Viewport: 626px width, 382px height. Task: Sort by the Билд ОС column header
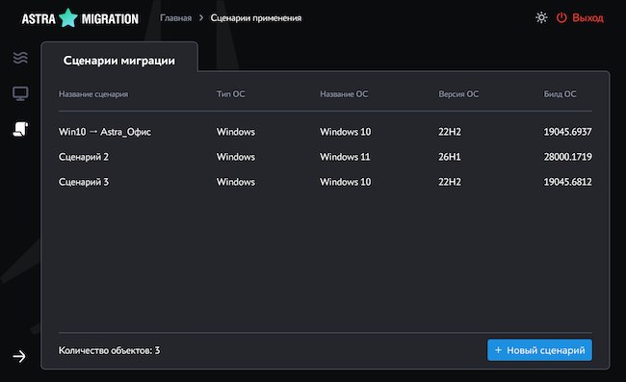click(560, 94)
